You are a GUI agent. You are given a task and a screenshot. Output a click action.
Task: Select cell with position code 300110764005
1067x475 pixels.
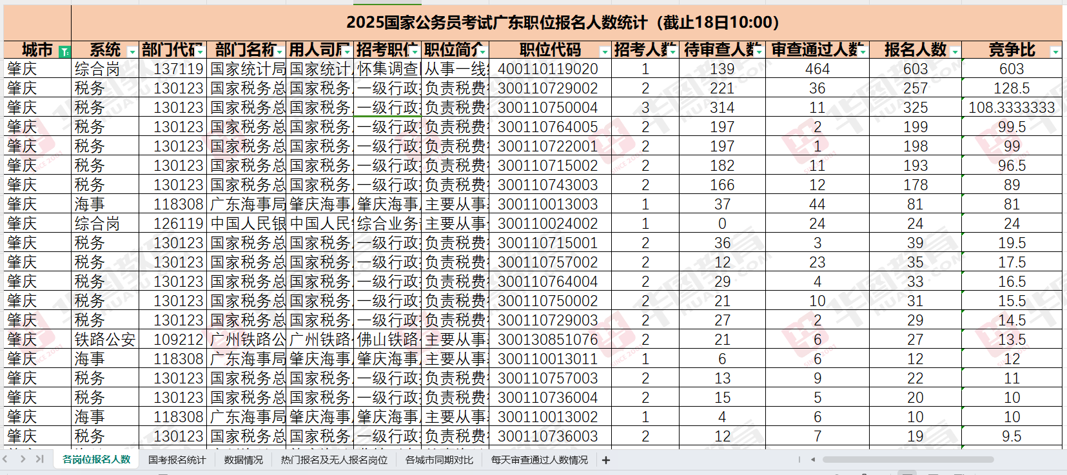tap(550, 127)
